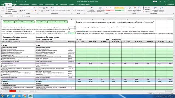This screenshot has width=175, height=98.
Task: Open the font name dropdown
Action: click(29, 8)
